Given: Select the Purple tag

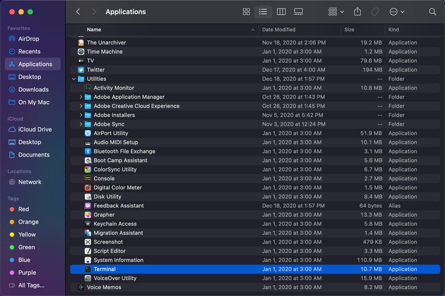Looking at the screenshot, I should click(x=33, y=273).
